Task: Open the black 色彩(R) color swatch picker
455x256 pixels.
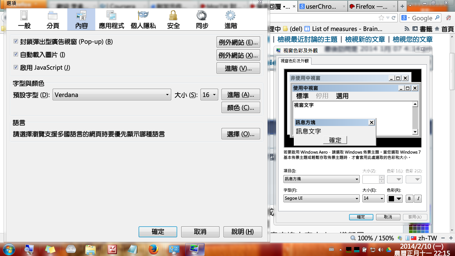Action: [395, 198]
